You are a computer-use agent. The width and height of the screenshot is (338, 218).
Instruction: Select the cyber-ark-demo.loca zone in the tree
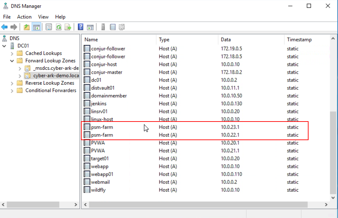pyautogui.click(x=56, y=75)
